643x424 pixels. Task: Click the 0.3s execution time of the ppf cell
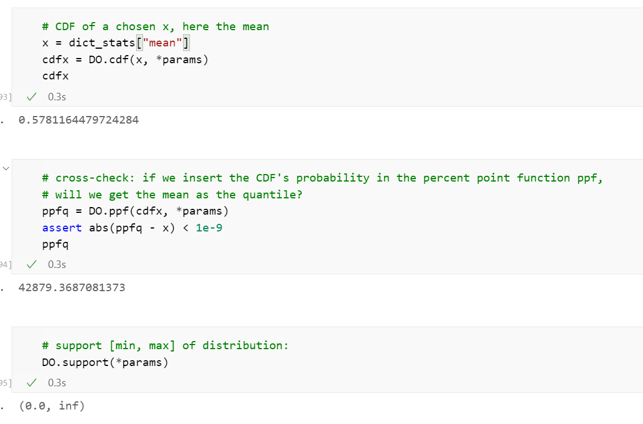[x=57, y=264]
